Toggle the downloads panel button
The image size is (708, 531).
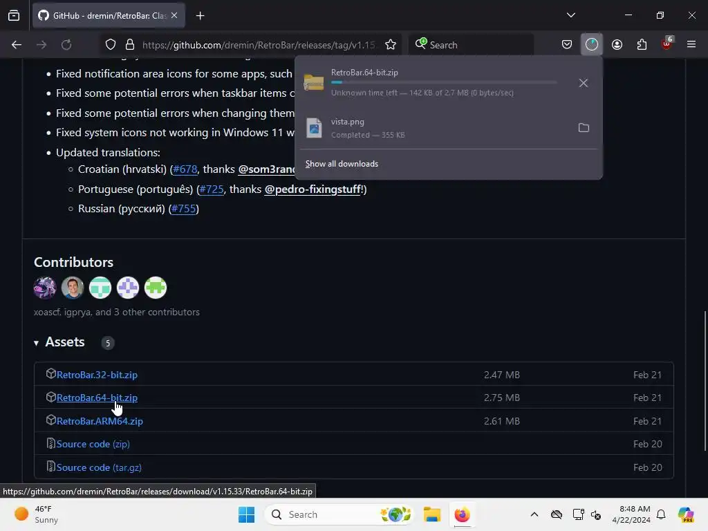[x=592, y=45]
